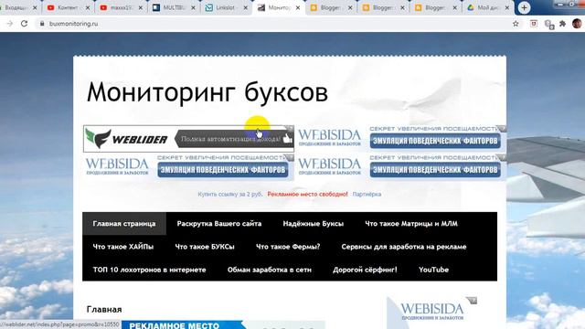This screenshot has width=585, height=329.
Task: Close the Linkslot tab
Action: [x=245, y=7]
